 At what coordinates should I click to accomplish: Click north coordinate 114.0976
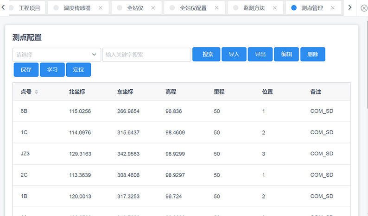pyautogui.click(x=80, y=133)
